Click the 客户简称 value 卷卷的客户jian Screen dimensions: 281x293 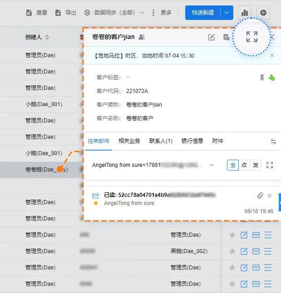pyautogui.click(x=144, y=105)
